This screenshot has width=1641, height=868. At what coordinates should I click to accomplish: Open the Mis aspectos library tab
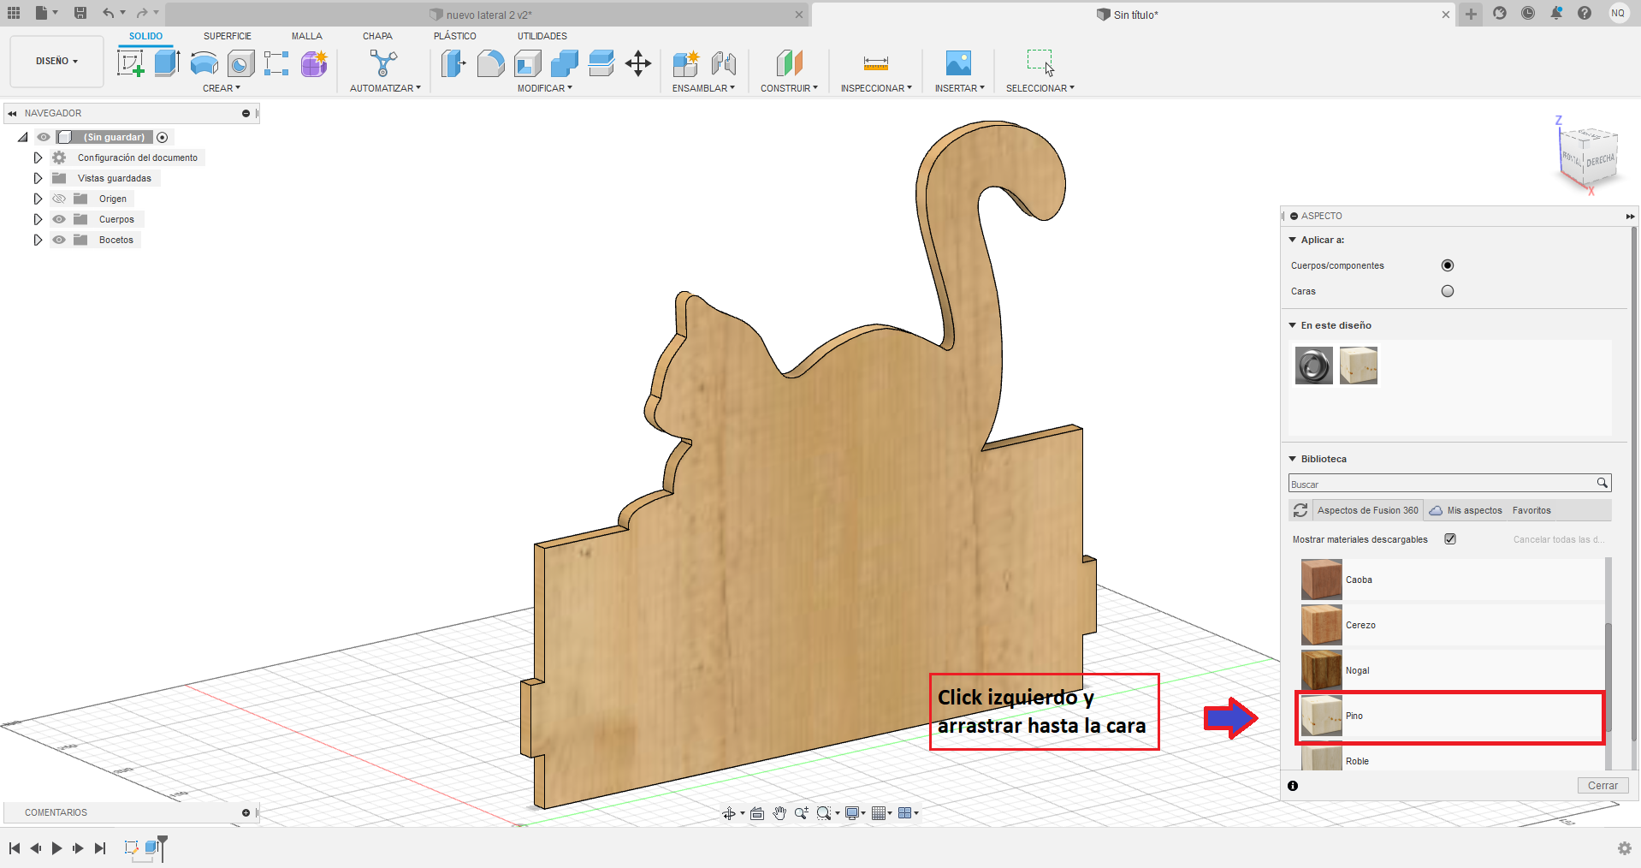(1473, 510)
